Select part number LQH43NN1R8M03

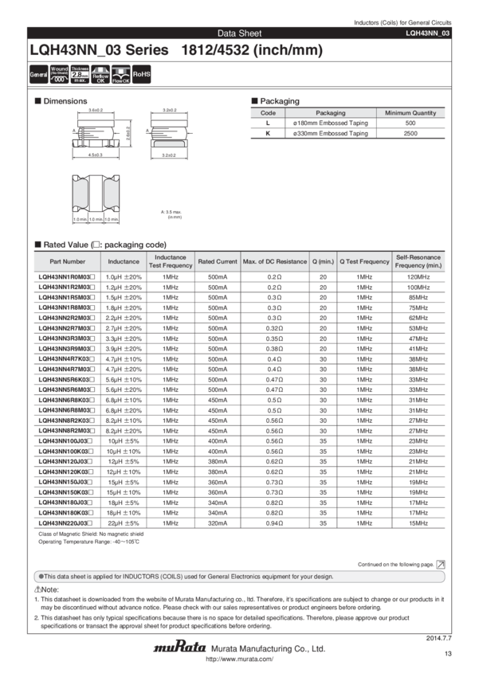pyautogui.click(x=66, y=308)
